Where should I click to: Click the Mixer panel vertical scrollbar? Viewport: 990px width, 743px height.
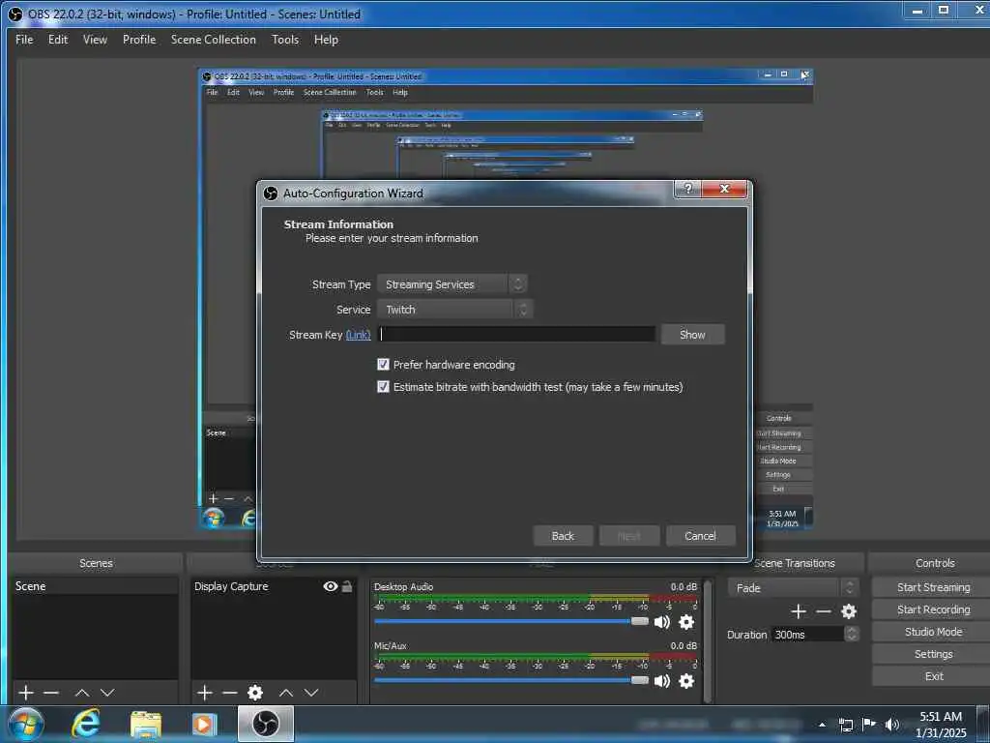[x=708, y=639]
